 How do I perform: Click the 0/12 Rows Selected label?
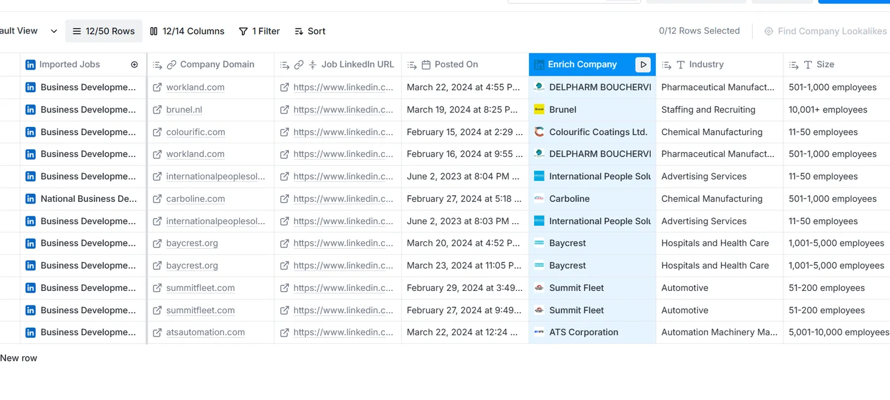[x=699, y=31]
